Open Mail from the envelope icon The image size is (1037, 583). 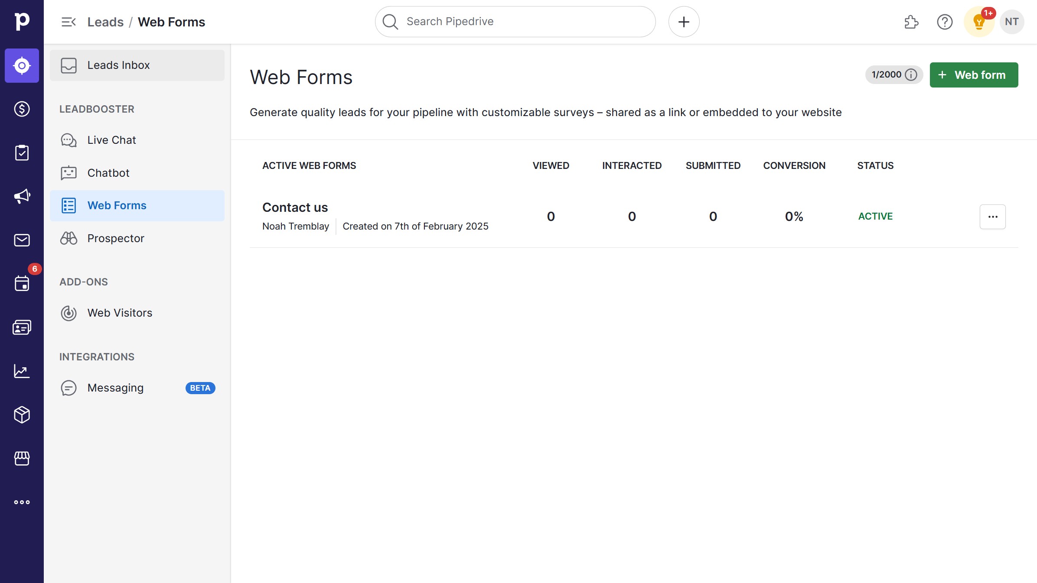pyautogui.click(x=22, y=240)
